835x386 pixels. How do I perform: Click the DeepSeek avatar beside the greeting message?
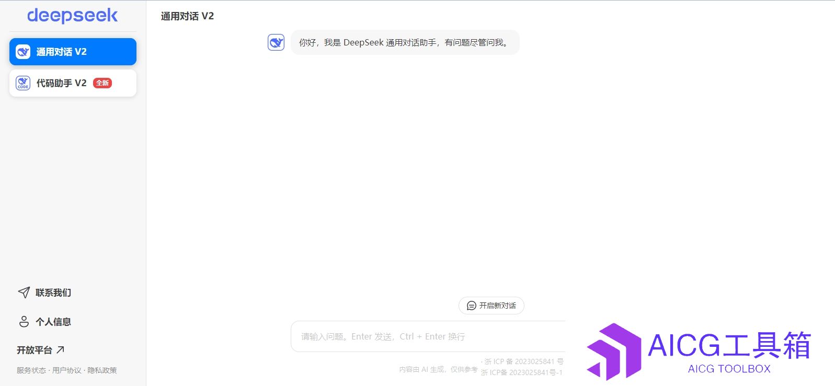coord(276,42)
